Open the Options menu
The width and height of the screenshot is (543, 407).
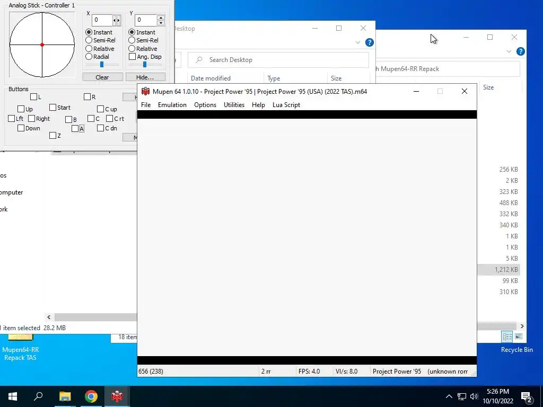pos(205,105)
